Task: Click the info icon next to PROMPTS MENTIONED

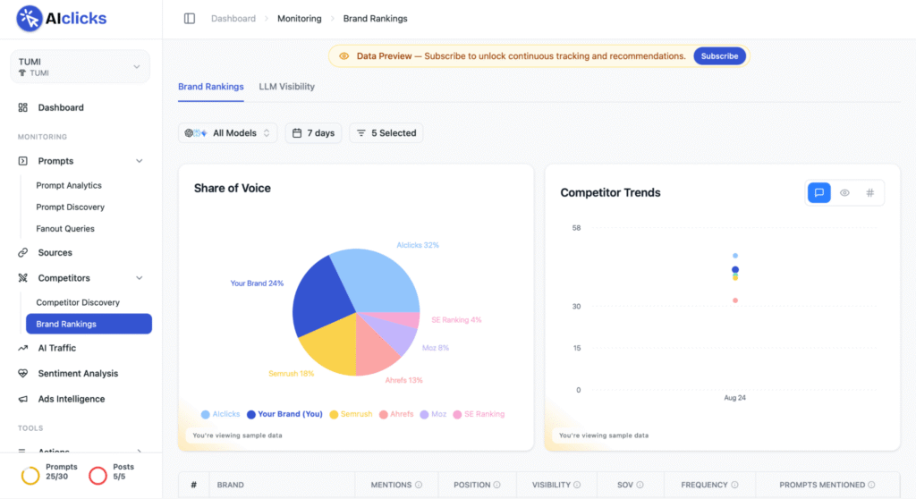Action: click(871, 485)
